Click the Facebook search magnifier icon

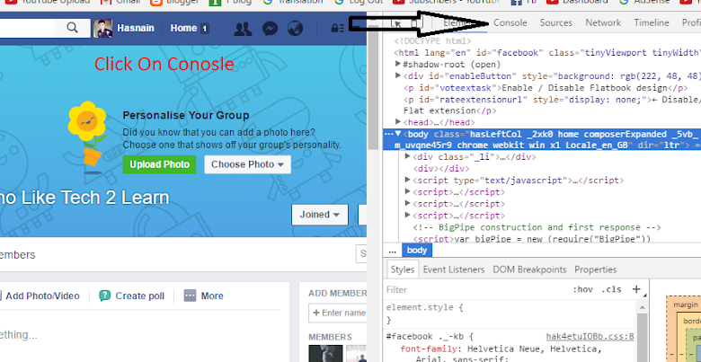72,28
